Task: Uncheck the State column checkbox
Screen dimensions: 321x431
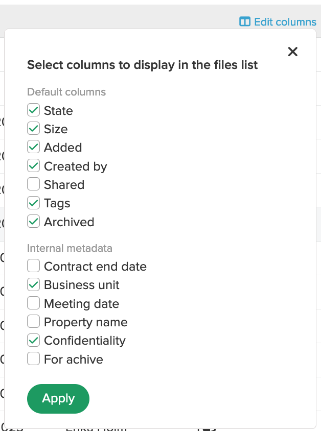Action: (x=33, y=110)
